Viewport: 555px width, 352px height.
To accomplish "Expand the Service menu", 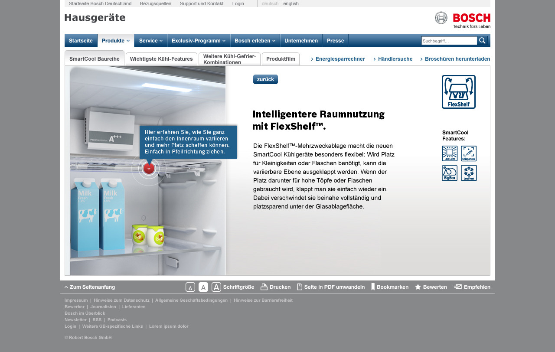I will 150,40.
